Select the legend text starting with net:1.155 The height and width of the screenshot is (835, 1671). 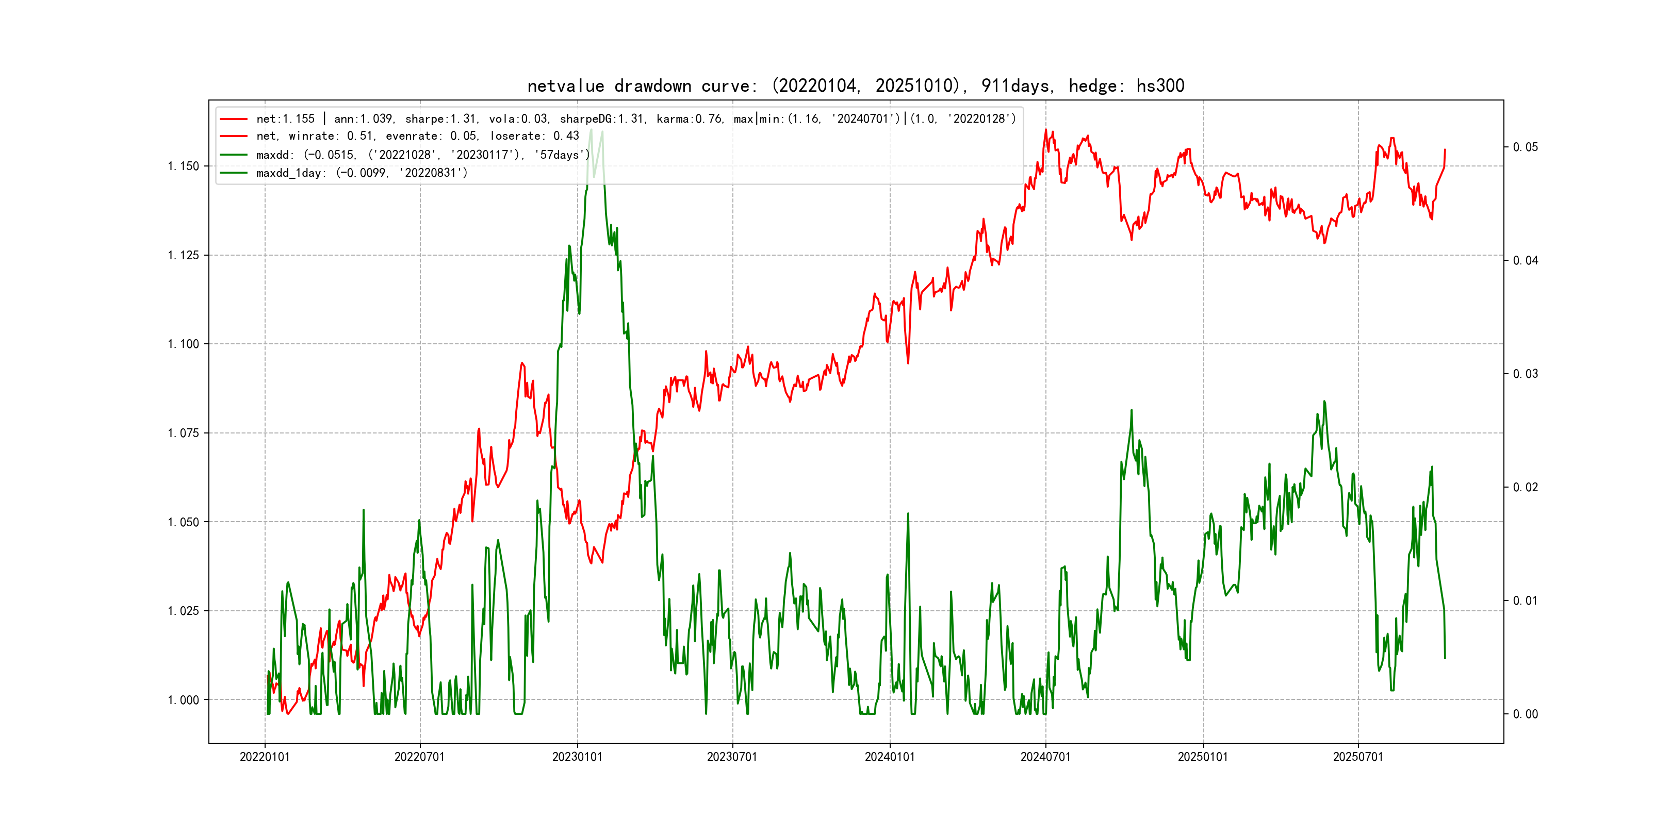click(636, 119)
